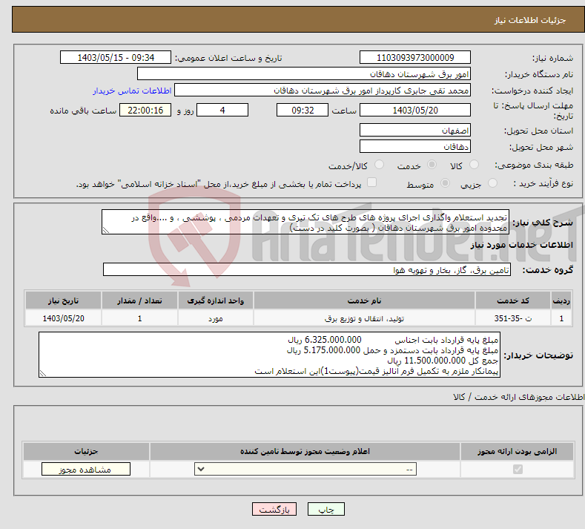Click the تاریخ نیاز column header

(x=63, y=300)
